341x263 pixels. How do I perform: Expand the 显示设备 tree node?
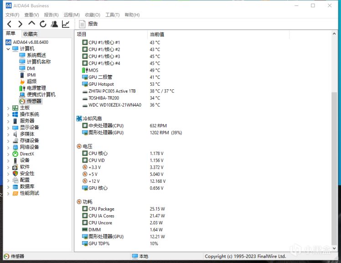8,128
